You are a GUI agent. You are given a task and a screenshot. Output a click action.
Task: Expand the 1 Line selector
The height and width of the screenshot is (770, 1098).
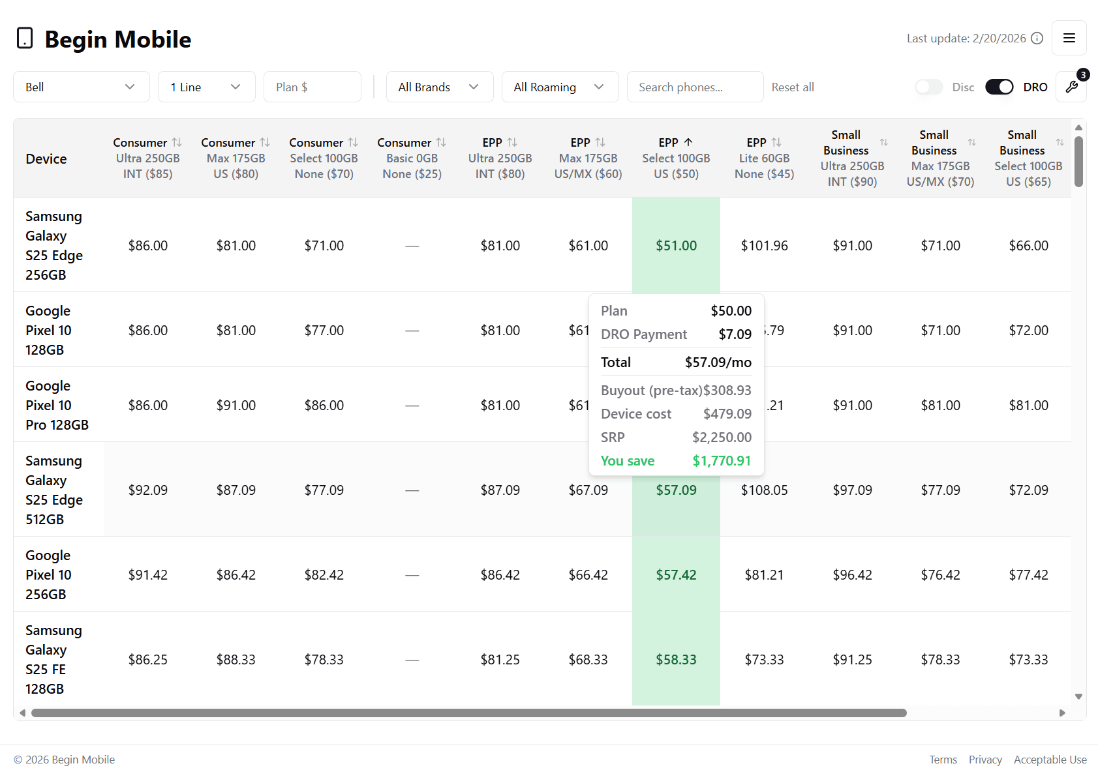[206, 86]
